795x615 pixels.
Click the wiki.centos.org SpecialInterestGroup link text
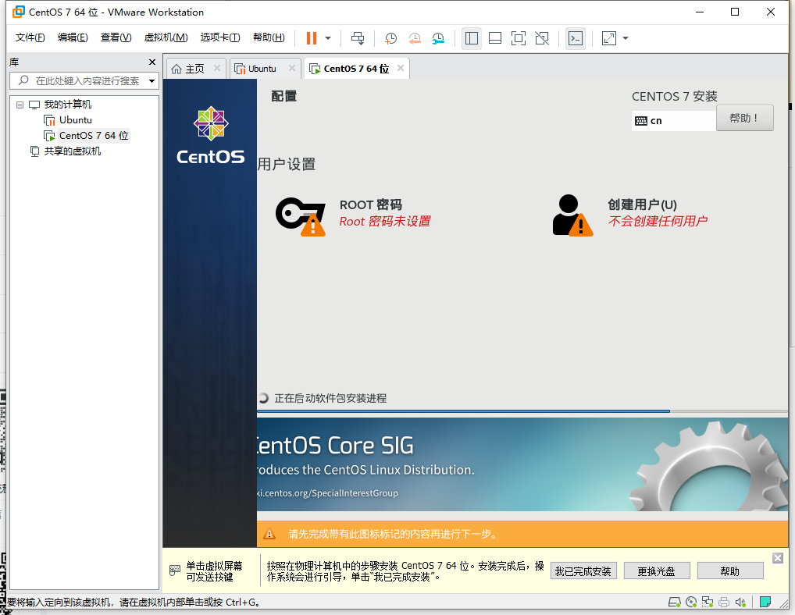click(x=327, y=493)
